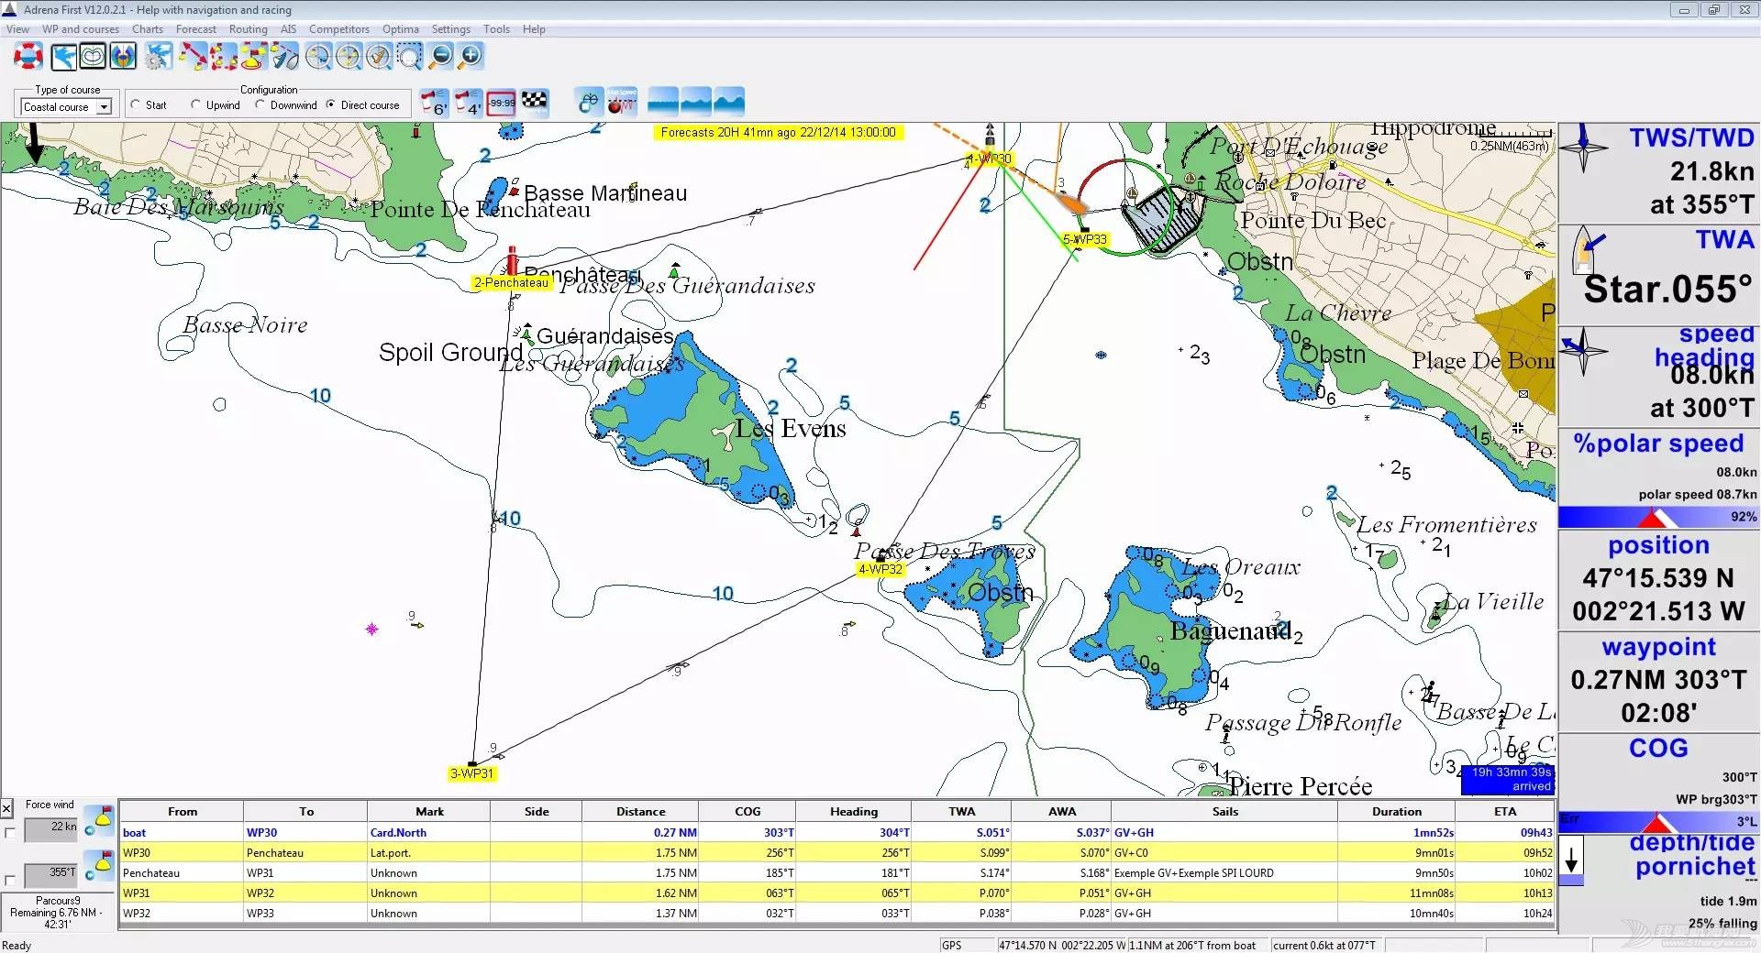The image size is (1761, 953).
Task: Click next waypoint buoy icon by 355°T
Action: click(98, 866)
